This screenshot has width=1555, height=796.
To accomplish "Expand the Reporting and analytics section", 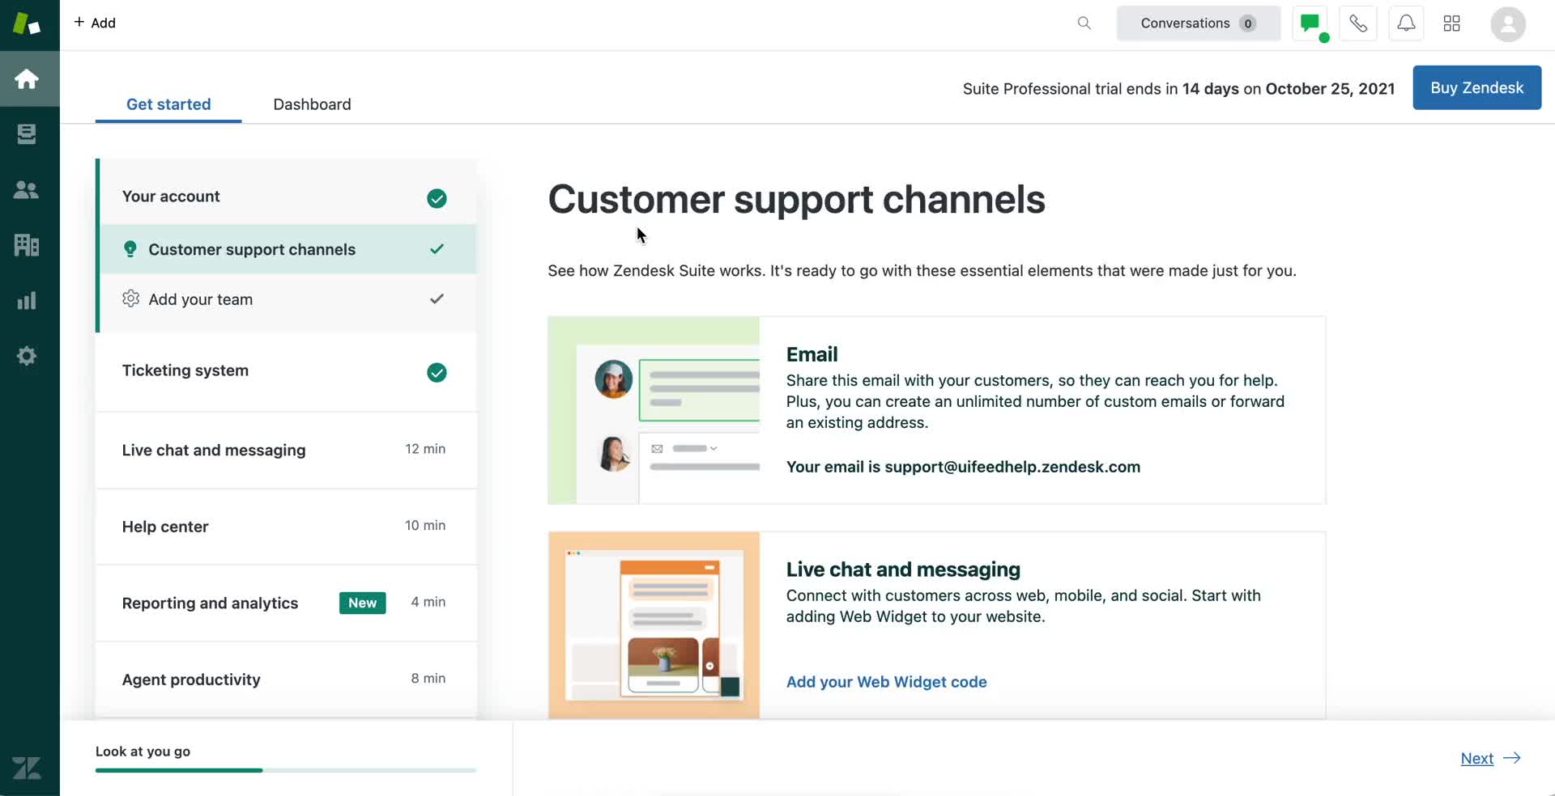I will [x=287, y=603].
